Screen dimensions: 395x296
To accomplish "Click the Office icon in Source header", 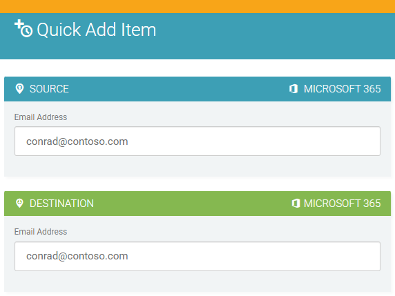I will coord(293,89).
